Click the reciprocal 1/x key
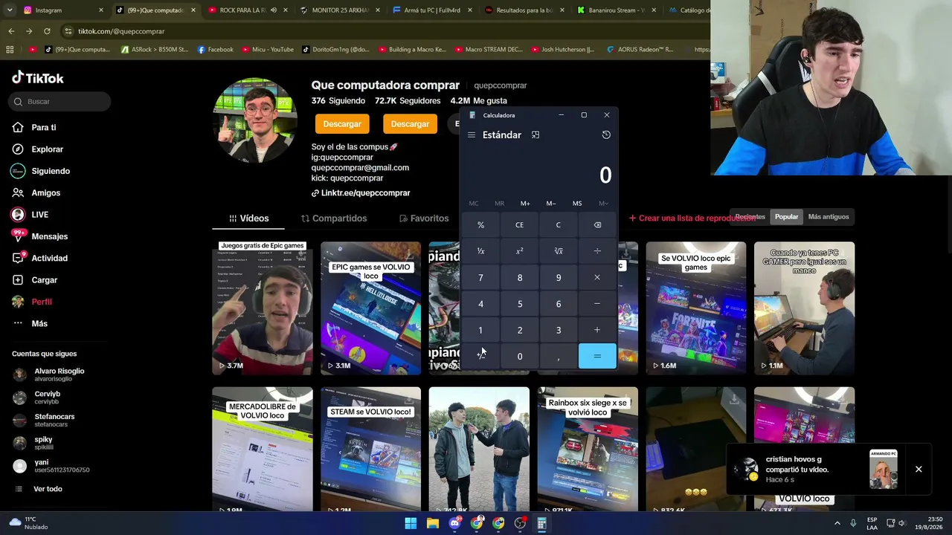The width and height of the screenshot is (952, 535). click(480, 251)
